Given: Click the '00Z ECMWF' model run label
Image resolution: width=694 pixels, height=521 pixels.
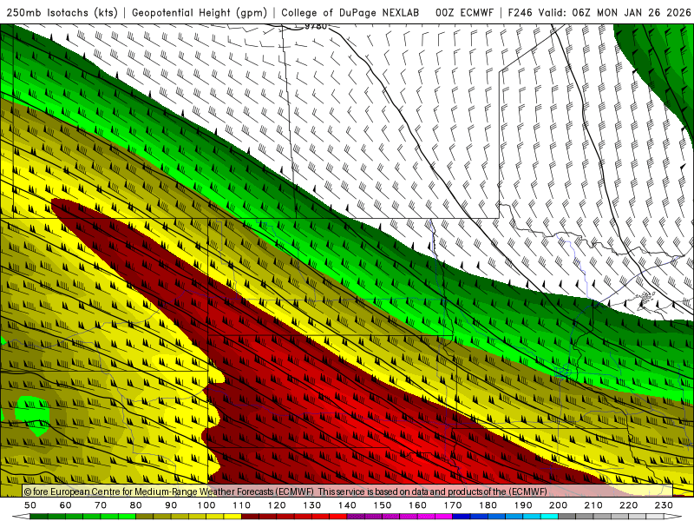Looking at the screenshot, I should [464, 13].
